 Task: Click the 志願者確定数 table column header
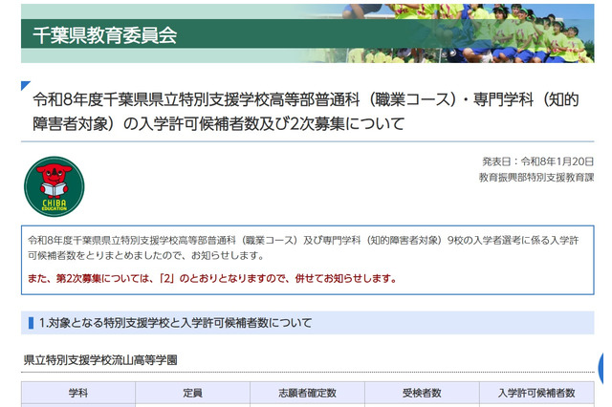pyautogui.click(x=307, y=393)
